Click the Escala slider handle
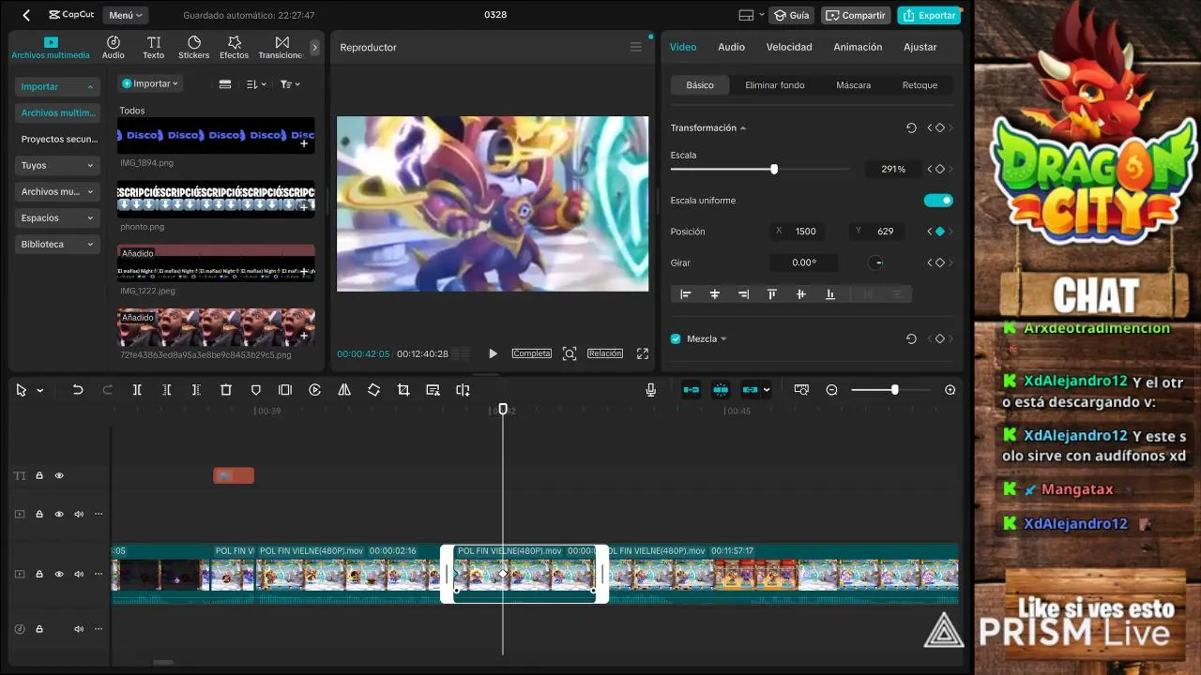 tap(774, 170)
